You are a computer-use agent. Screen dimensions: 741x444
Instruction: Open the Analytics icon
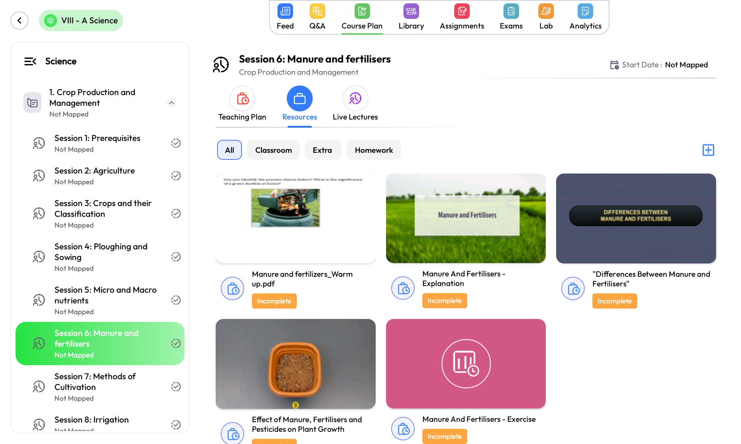[585, 11]
